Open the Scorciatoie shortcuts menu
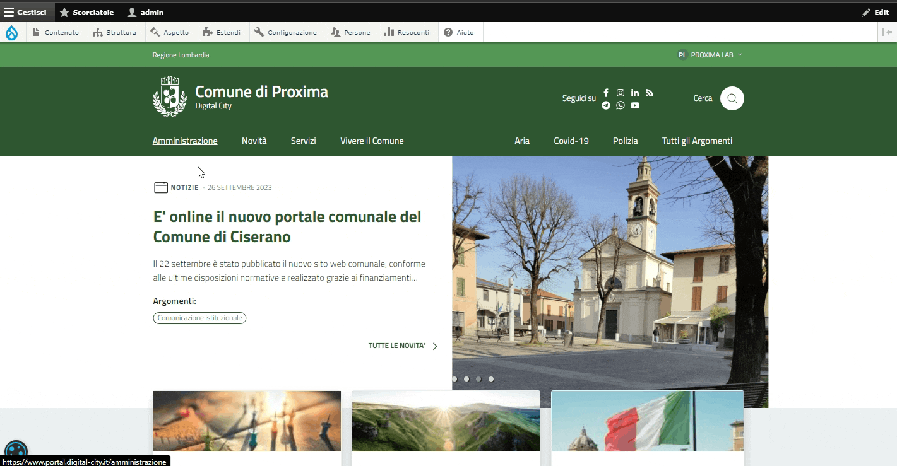 tap(86, 12)
